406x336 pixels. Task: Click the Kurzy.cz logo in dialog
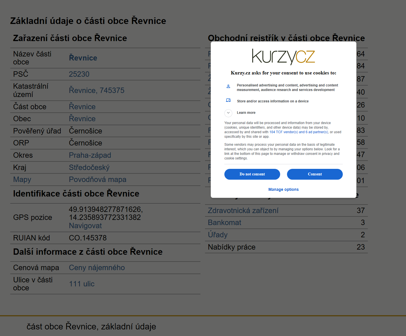point(283,56)
